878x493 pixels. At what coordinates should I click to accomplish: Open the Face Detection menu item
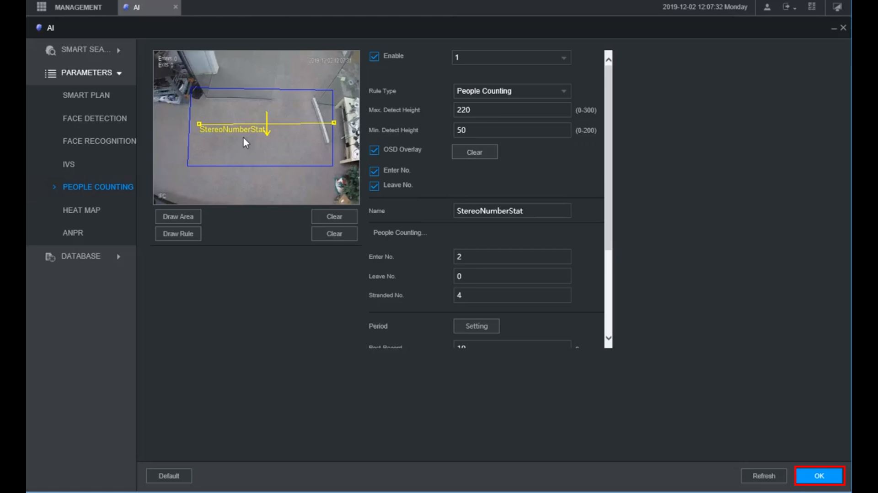coord(95,118)
